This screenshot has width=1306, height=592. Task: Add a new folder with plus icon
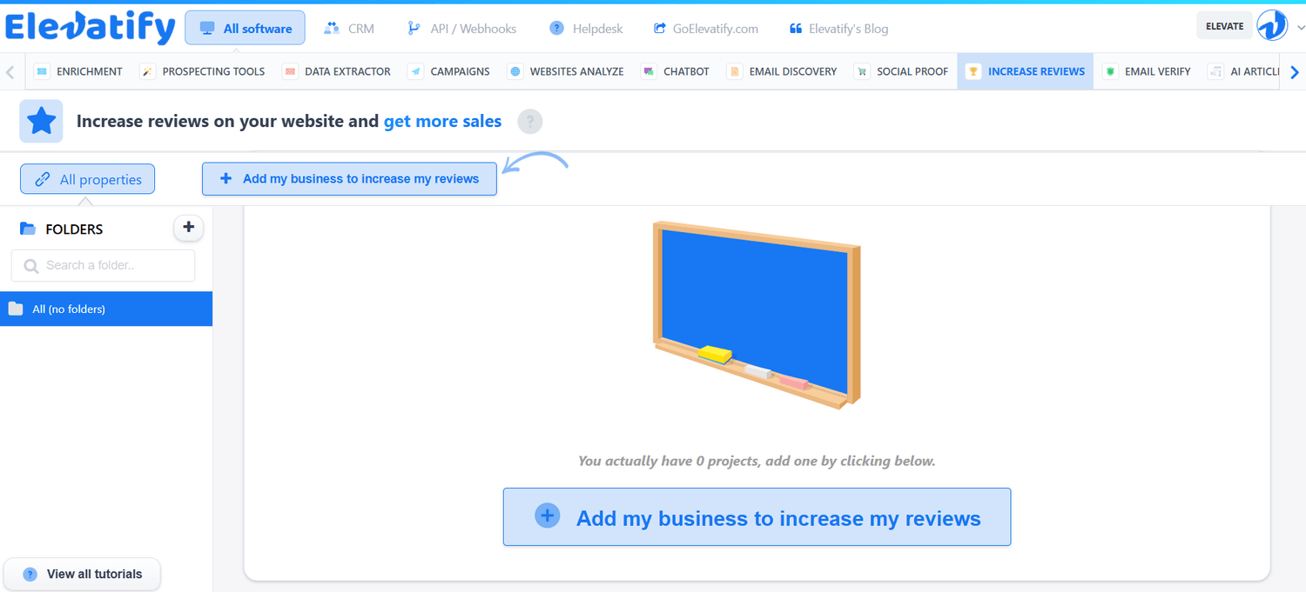tap(188, 228)
